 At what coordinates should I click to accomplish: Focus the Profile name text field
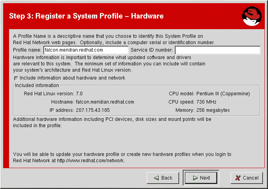pos(86,50)
